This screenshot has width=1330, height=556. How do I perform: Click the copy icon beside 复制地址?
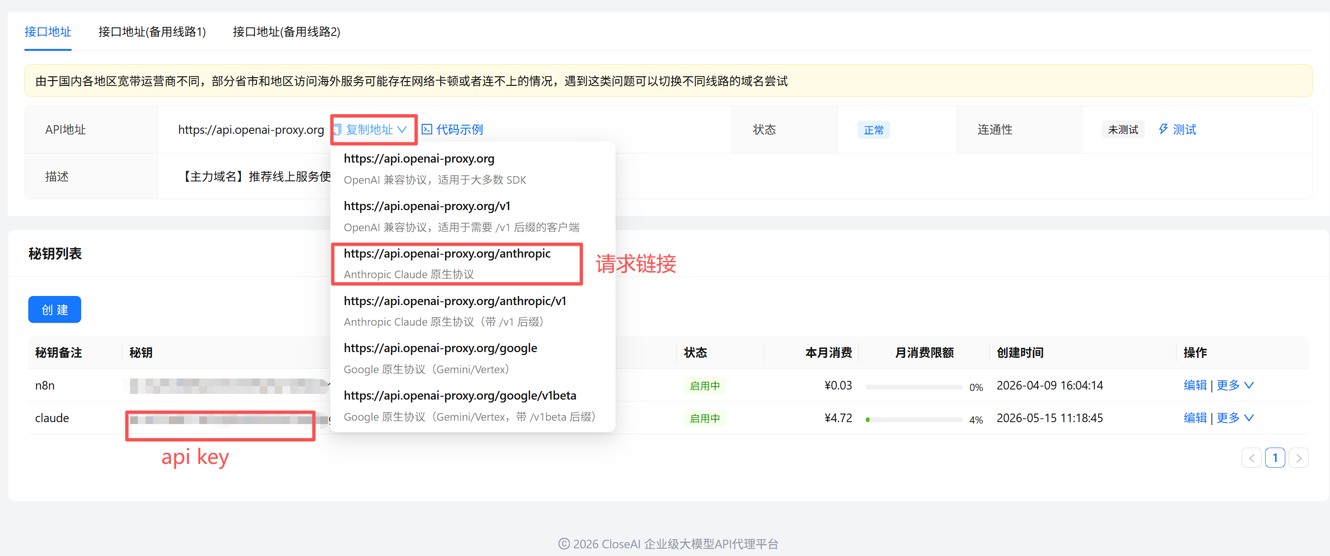338,130
